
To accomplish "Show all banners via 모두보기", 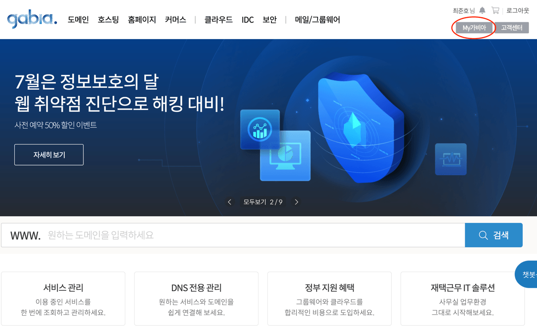I will pyautogui.click(x=255, y=202).
